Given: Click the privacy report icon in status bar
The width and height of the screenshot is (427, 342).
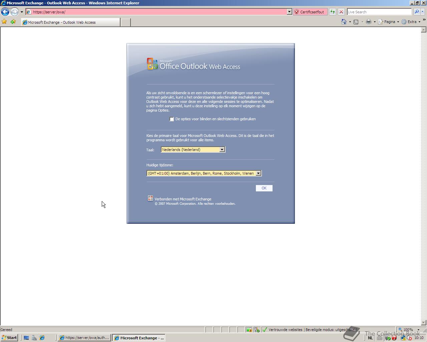Looking at the screenshot, I should [x=249, y=330].
